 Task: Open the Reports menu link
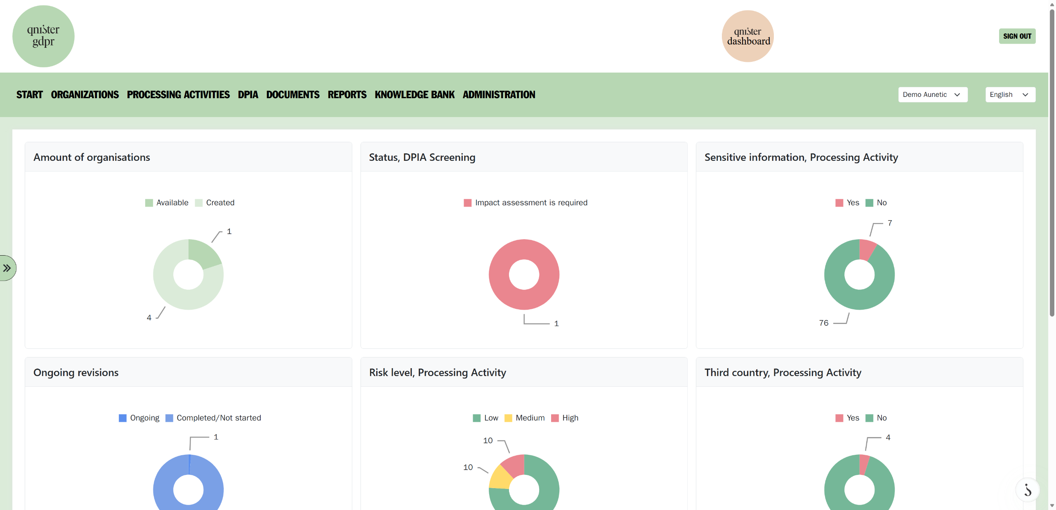coord(347,95)
